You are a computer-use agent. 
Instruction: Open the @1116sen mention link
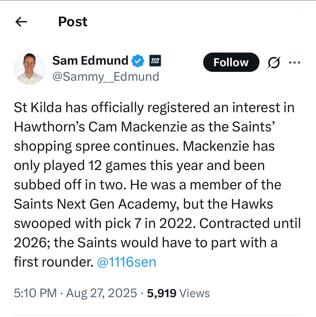126,262
